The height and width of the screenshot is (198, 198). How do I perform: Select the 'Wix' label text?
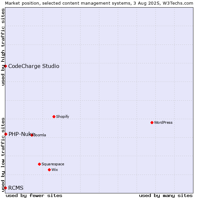click(54, 170)
